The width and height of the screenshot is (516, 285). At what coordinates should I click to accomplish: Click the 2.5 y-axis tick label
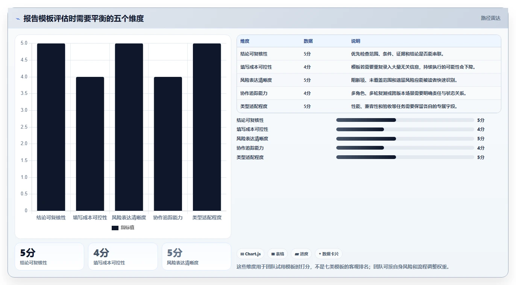pos(24,127)
